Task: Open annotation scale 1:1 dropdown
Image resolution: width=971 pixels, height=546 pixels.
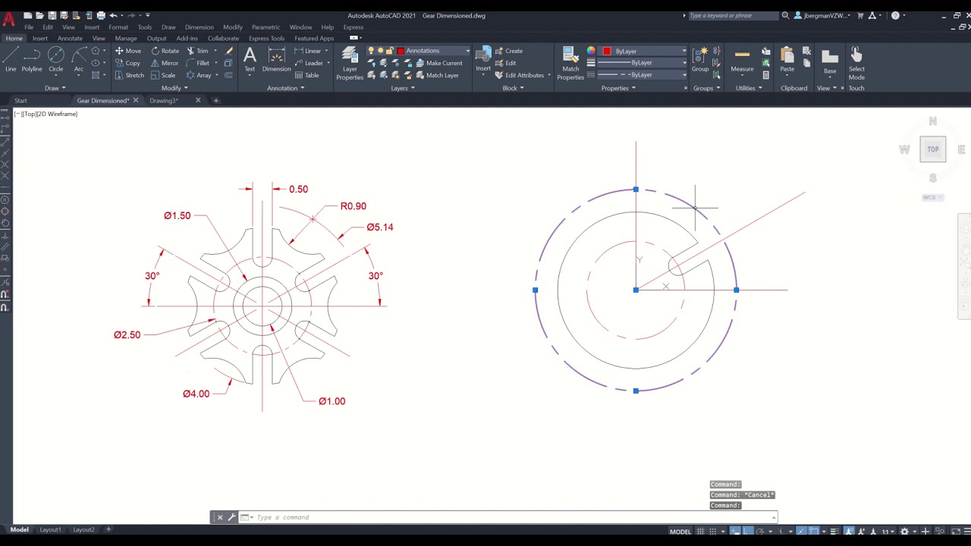Action: [887, 532]
